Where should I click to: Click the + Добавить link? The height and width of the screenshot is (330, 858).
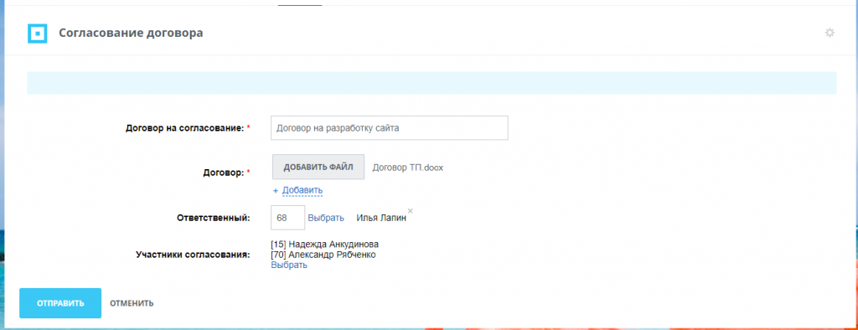pos(297,190)
